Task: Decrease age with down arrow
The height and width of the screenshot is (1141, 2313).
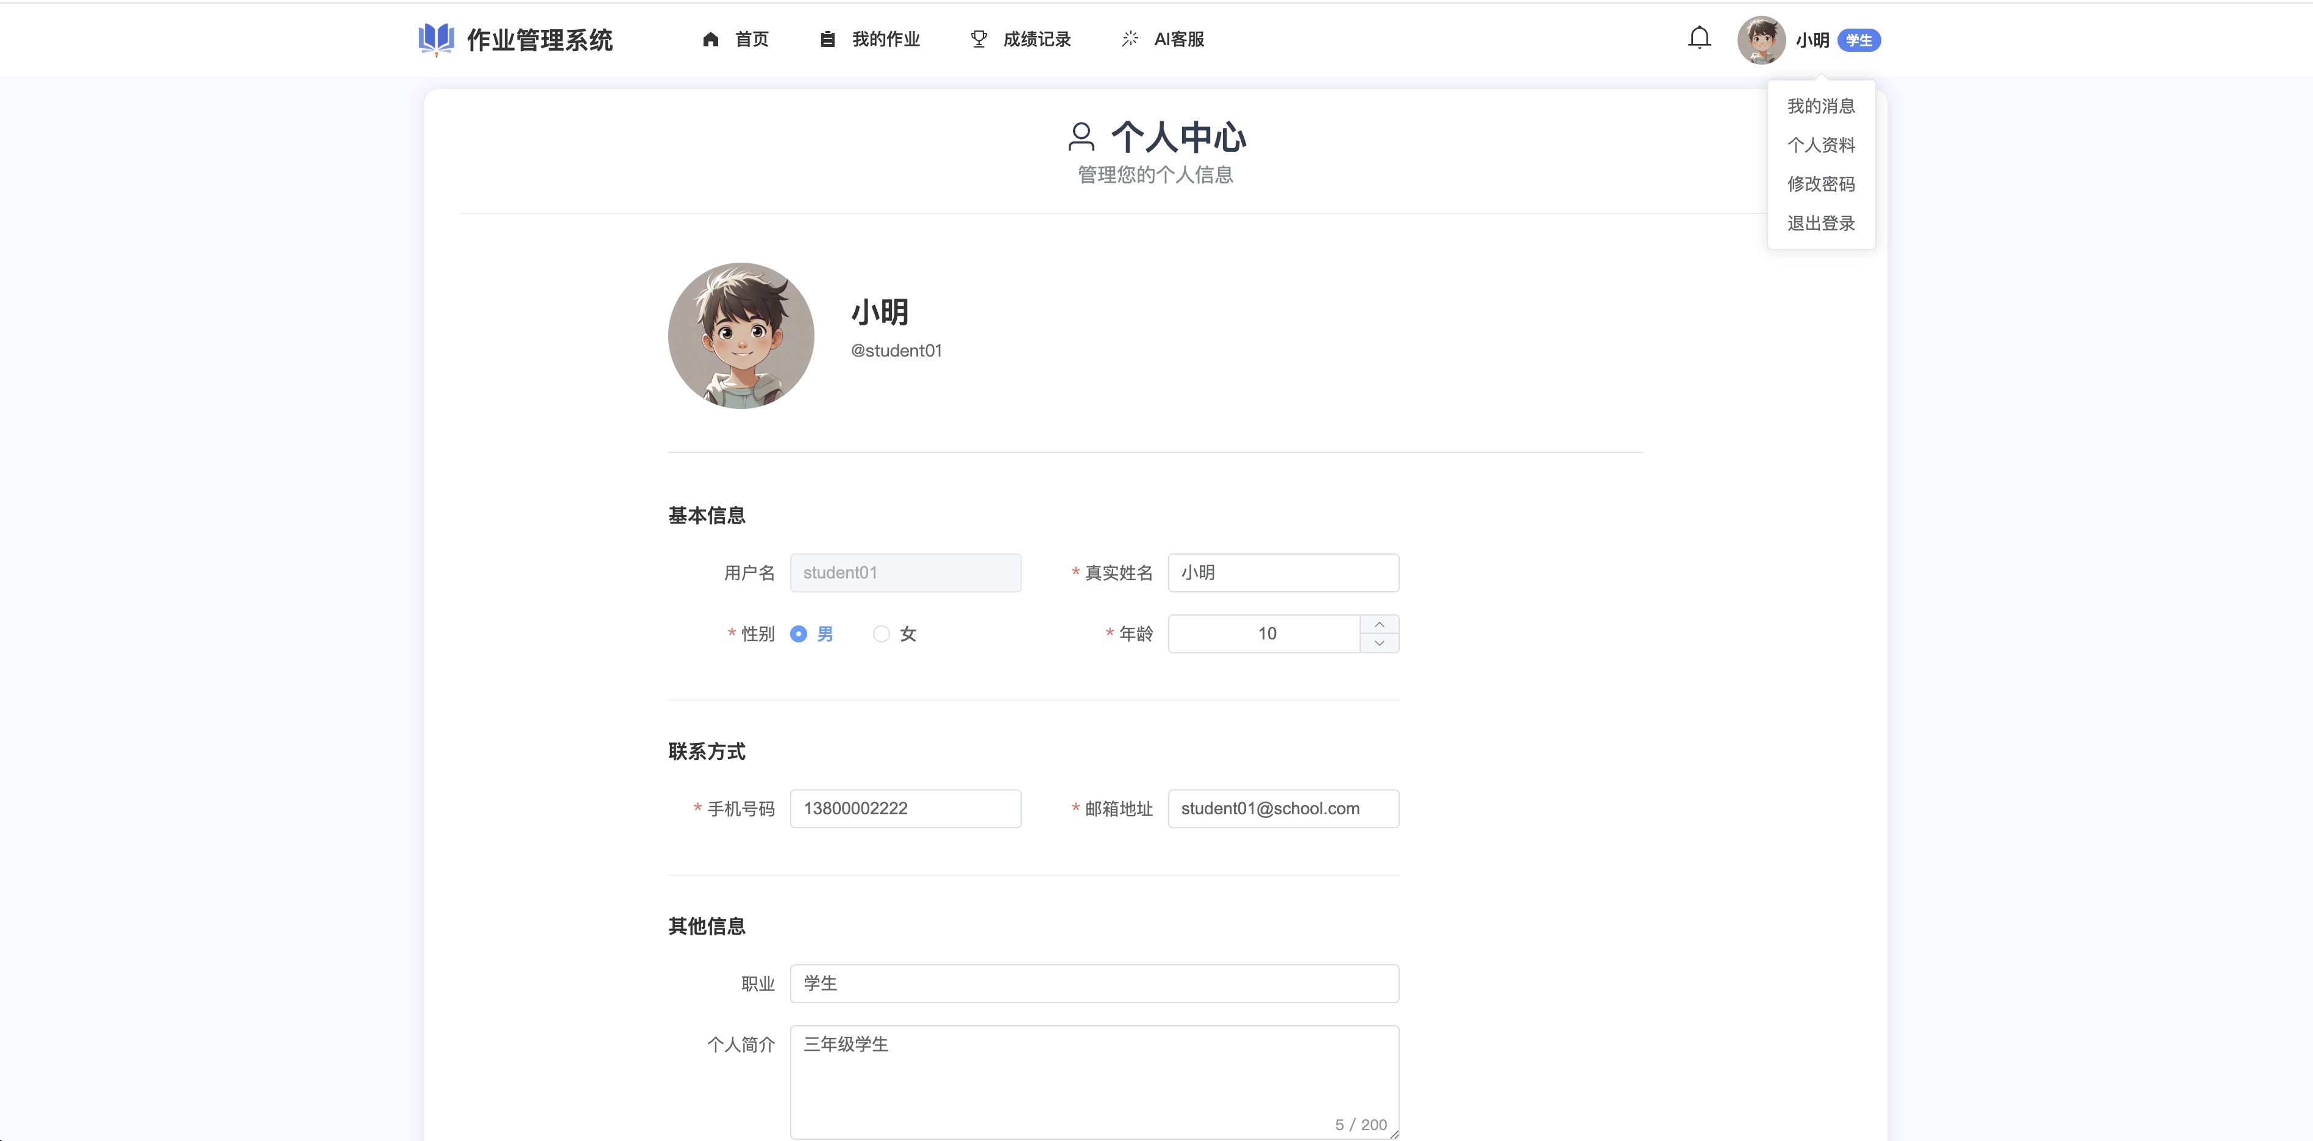Action: 1379,644
